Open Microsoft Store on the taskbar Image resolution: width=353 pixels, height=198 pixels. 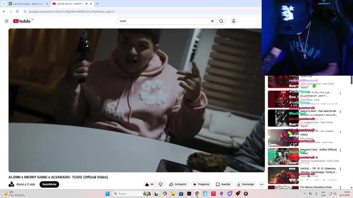181,194
